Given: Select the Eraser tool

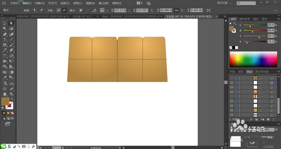Looking at the screenshot, I should (x=11, y=50).
